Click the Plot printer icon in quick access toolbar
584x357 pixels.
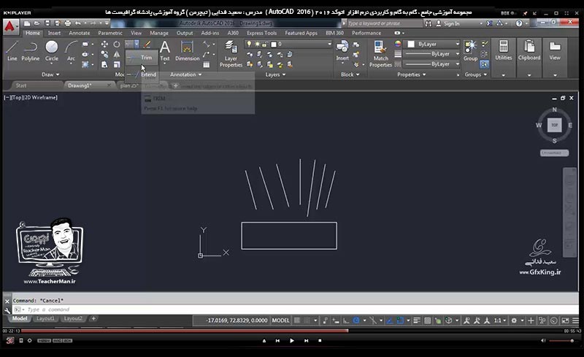67,23
